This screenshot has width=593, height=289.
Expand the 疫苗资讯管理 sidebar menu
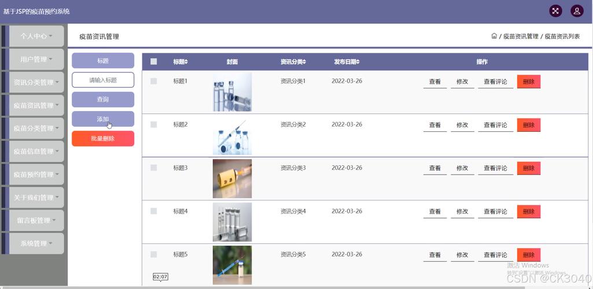coord(36,105)
